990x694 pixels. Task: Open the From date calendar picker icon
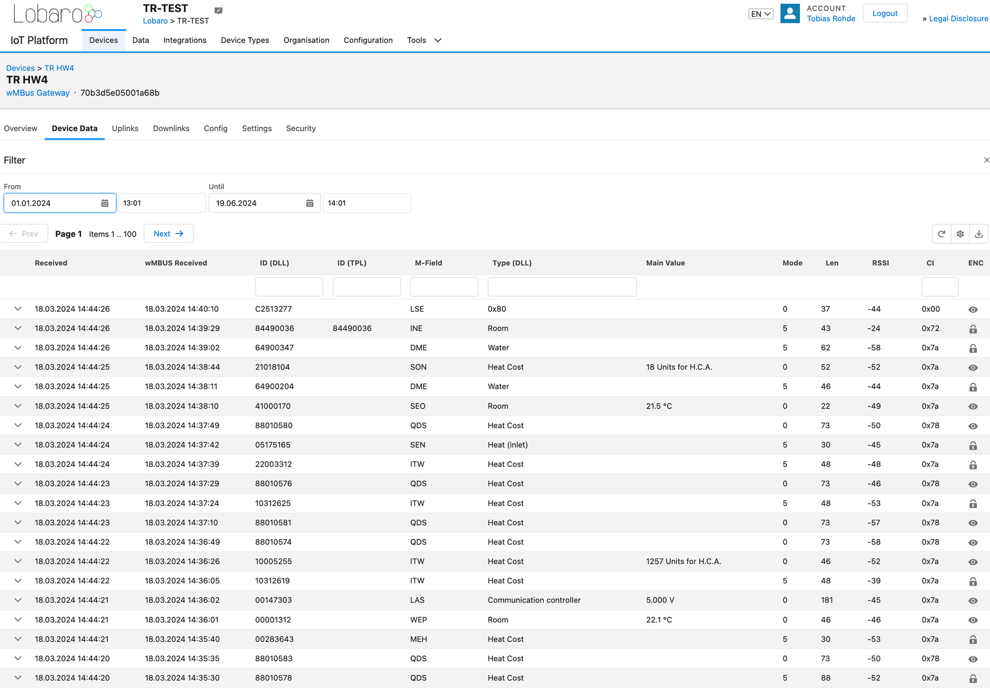(105, 203)
